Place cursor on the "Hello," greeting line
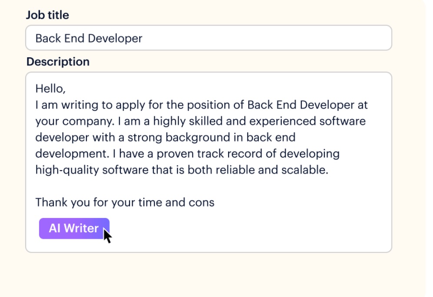 click(50, 89)
